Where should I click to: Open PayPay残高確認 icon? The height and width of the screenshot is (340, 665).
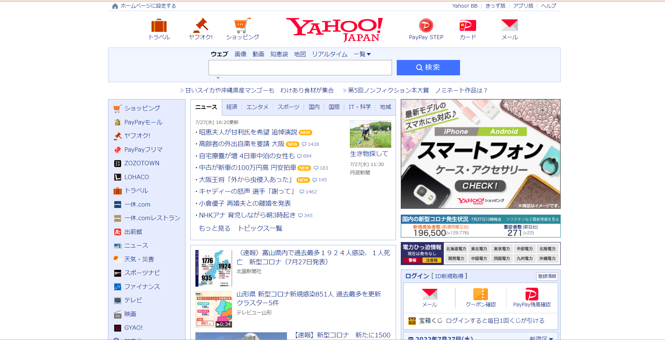pyautogui.click(x=531, y=294)
